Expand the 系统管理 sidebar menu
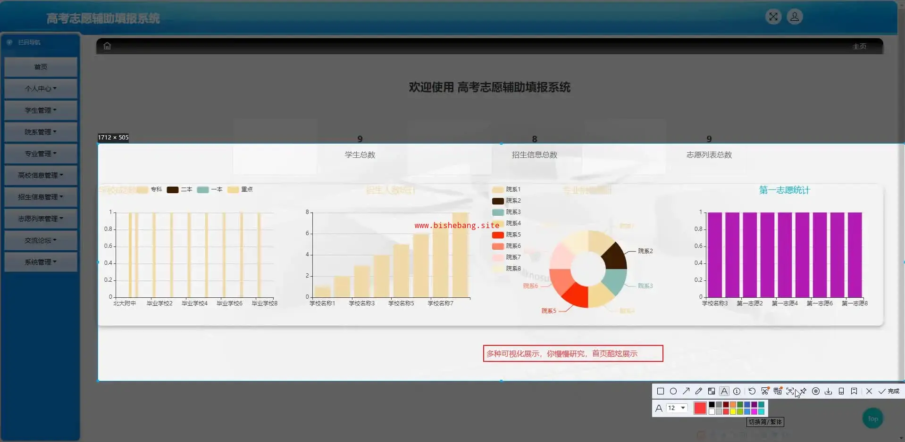This screenshot has height=442, width=905. coord(41,262)
